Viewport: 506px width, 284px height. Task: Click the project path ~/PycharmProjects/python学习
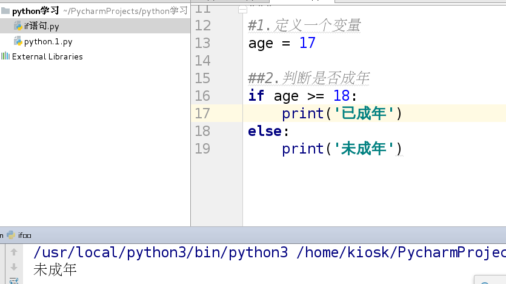125,11
